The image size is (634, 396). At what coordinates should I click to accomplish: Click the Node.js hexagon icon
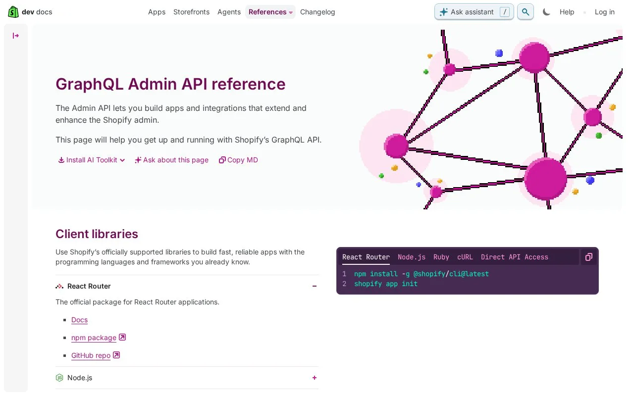click(x=59, y=378)
